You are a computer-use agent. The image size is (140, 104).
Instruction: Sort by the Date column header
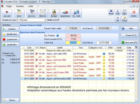point(29,48)
